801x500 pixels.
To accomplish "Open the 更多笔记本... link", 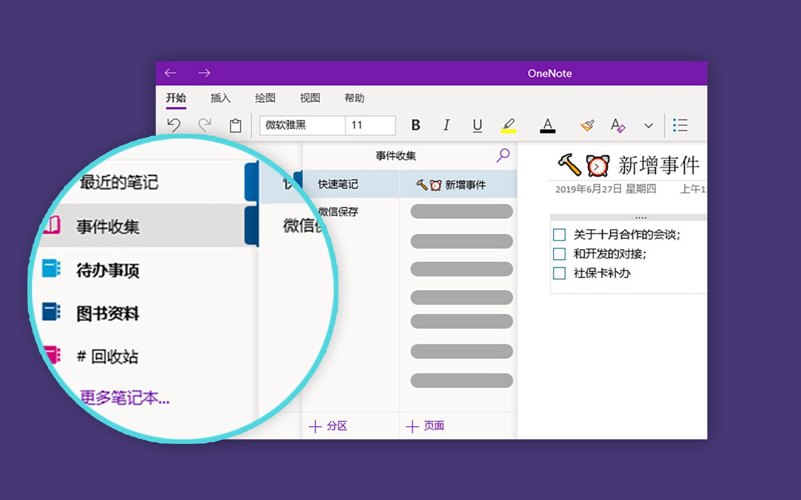I will point(125,397).
